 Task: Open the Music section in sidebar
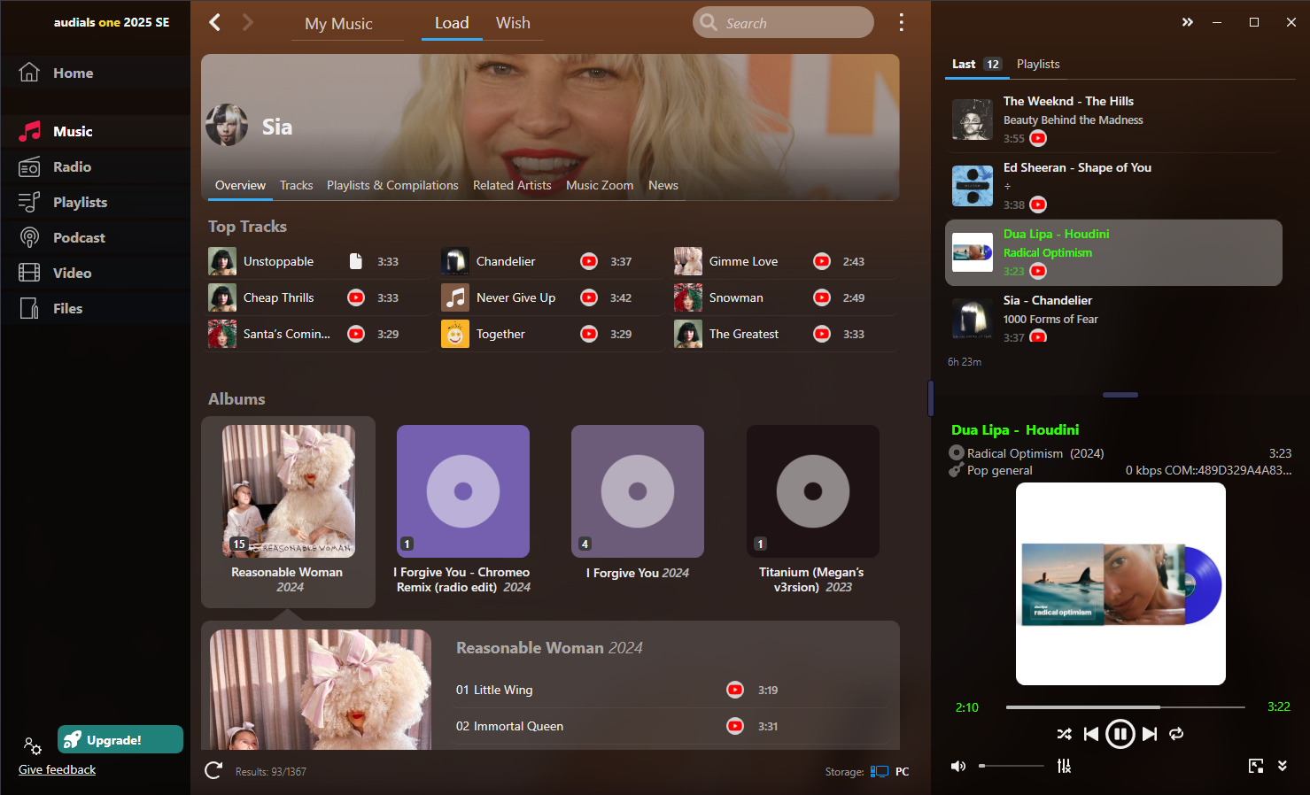click(95, 131)
